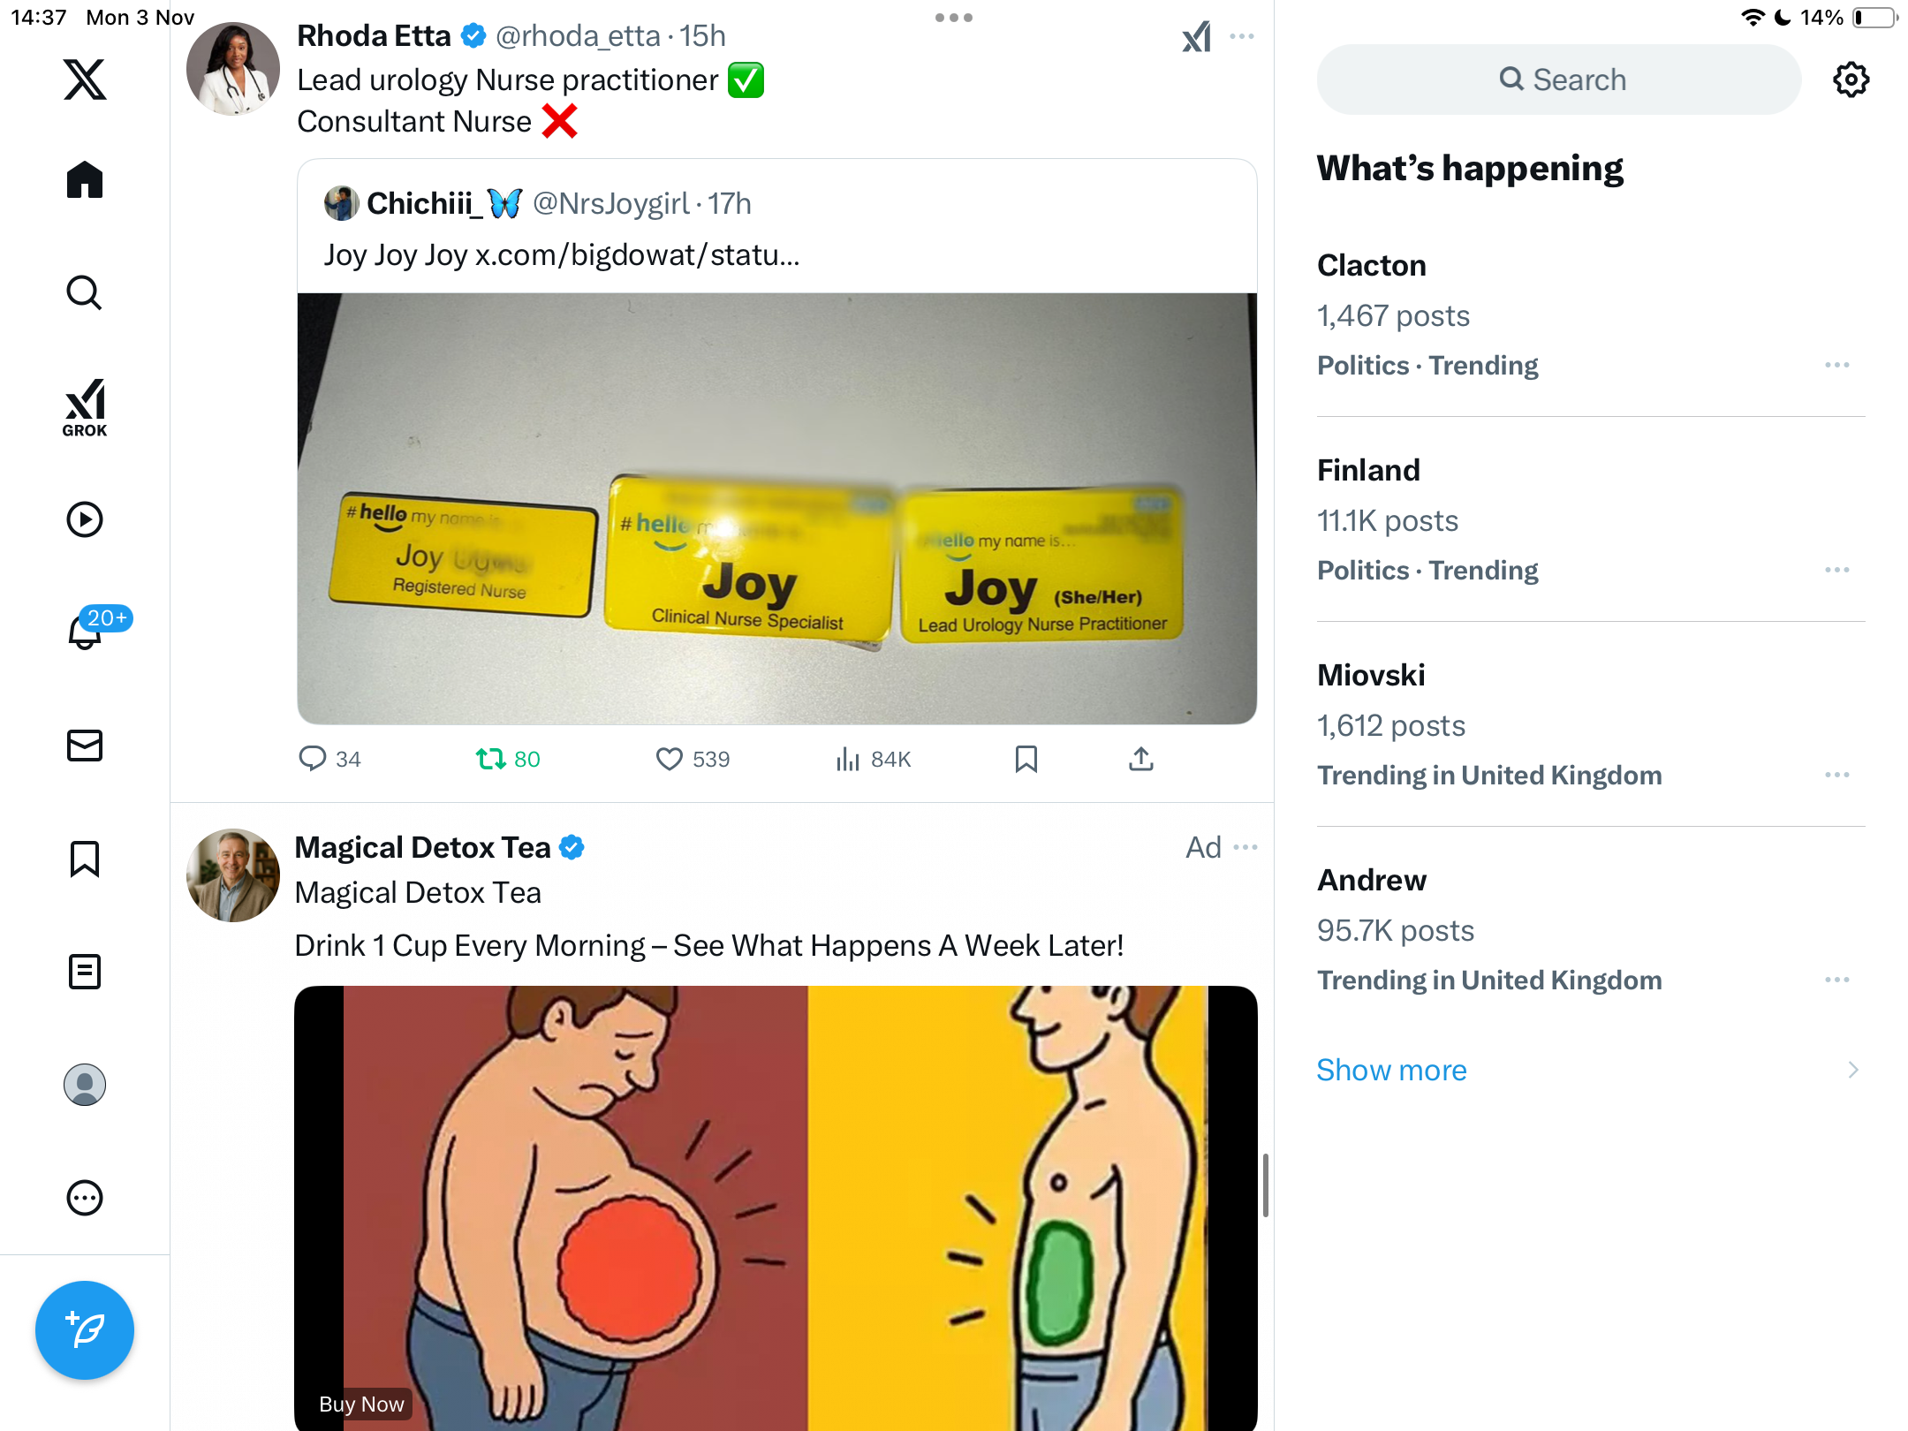Open search settings gear icon
Screen dimensions: 1908x1431
1851,79
